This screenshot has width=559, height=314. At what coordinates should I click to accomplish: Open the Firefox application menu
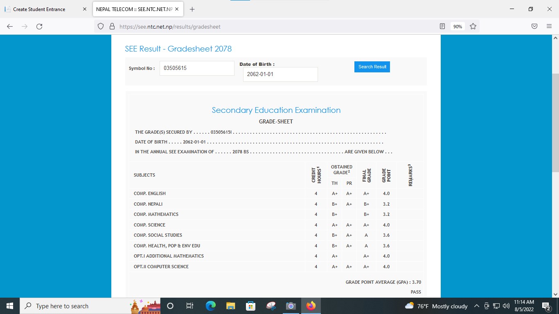(549, 27)
